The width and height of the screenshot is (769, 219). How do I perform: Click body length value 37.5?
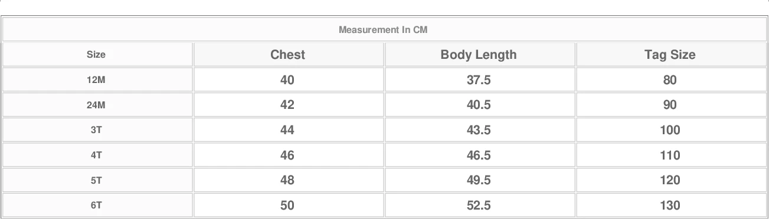(x=479, y=79)
